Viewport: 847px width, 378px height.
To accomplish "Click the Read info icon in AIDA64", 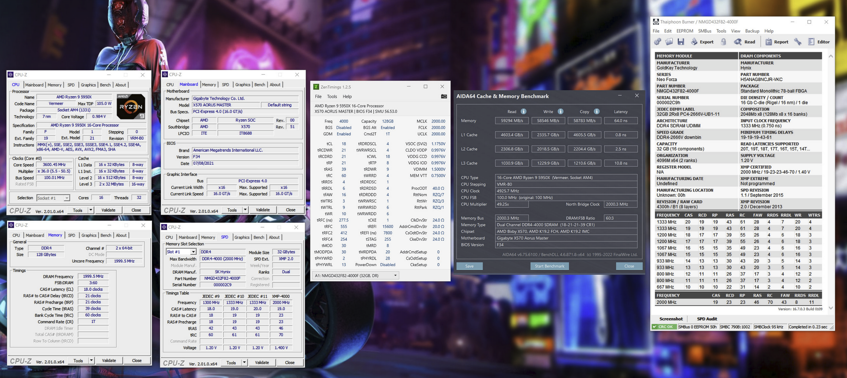I will click(524, 111).
